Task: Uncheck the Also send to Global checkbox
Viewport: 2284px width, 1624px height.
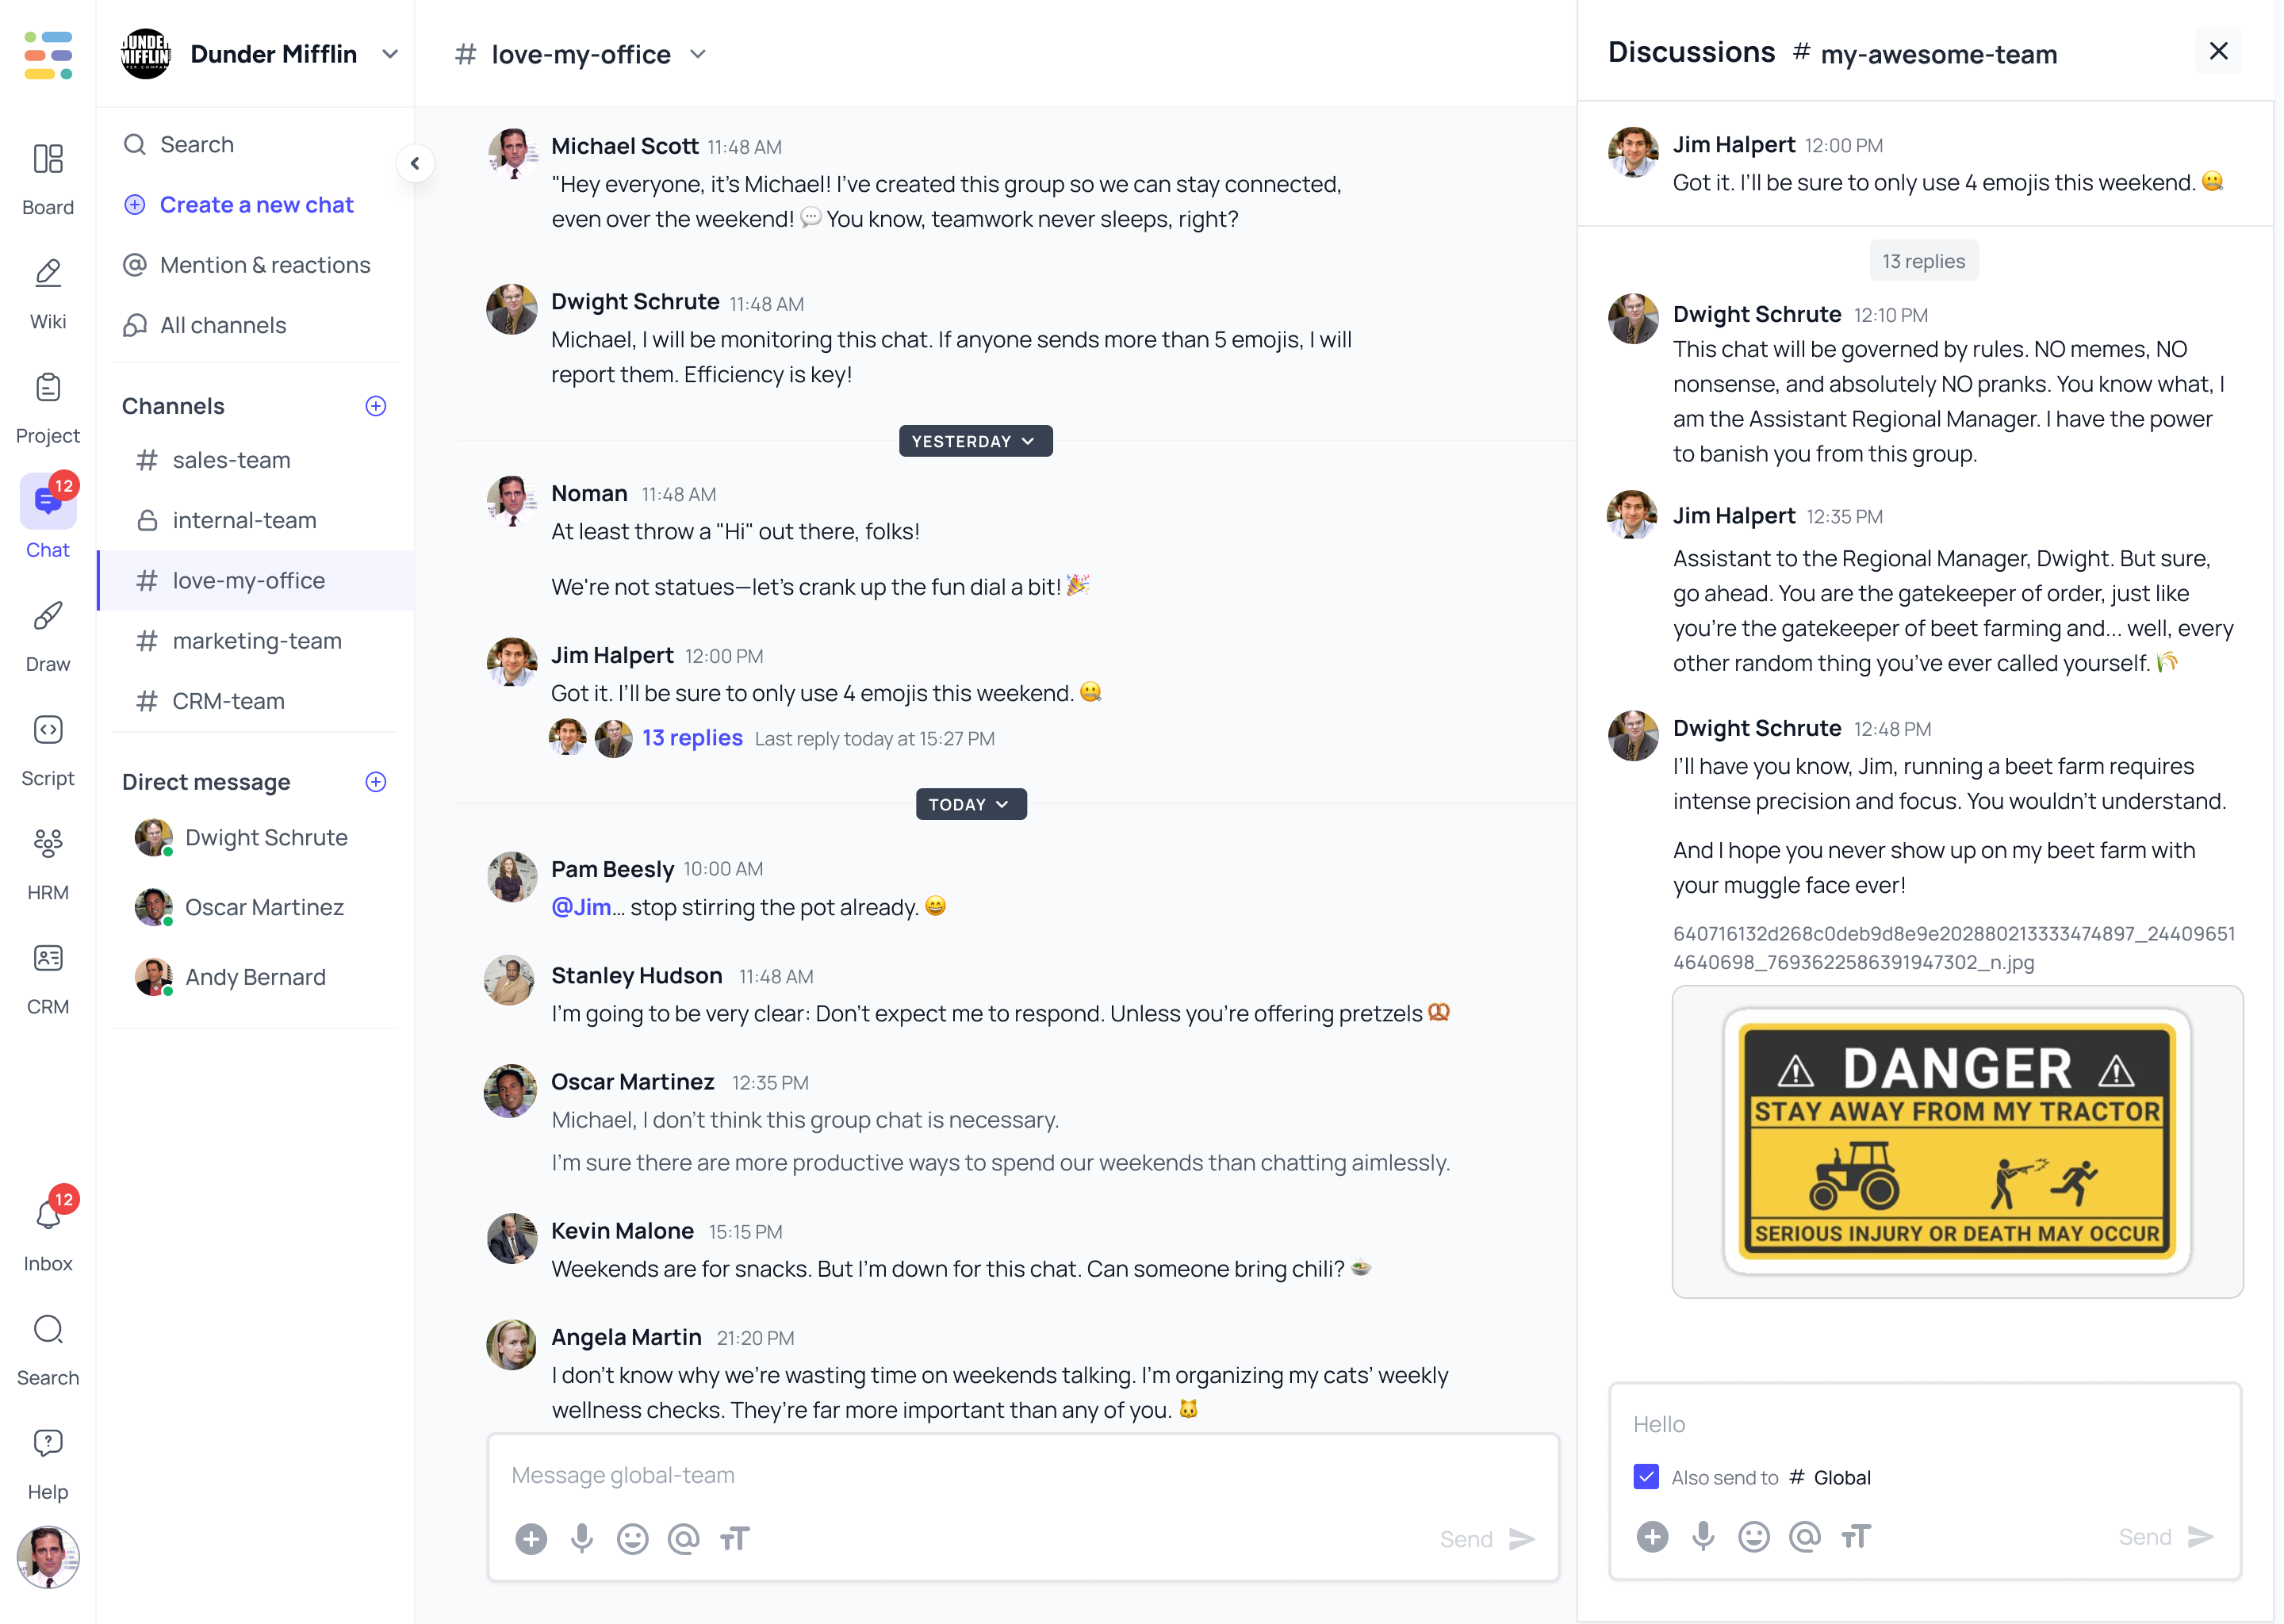Action: coord(1646,1477)
